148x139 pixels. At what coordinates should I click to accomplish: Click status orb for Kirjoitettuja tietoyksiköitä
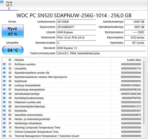coord(4,89)
